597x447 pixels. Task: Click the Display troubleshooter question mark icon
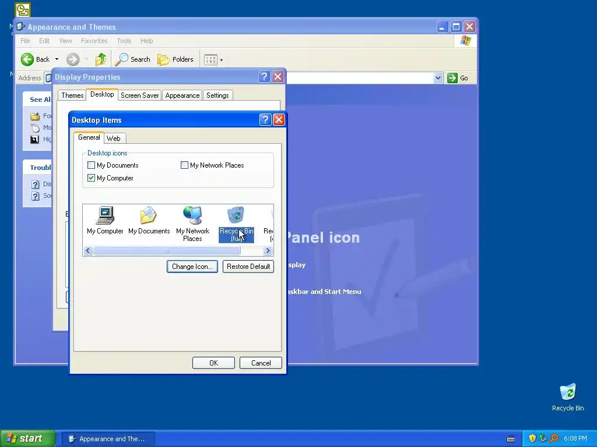(x=36, y=185)
